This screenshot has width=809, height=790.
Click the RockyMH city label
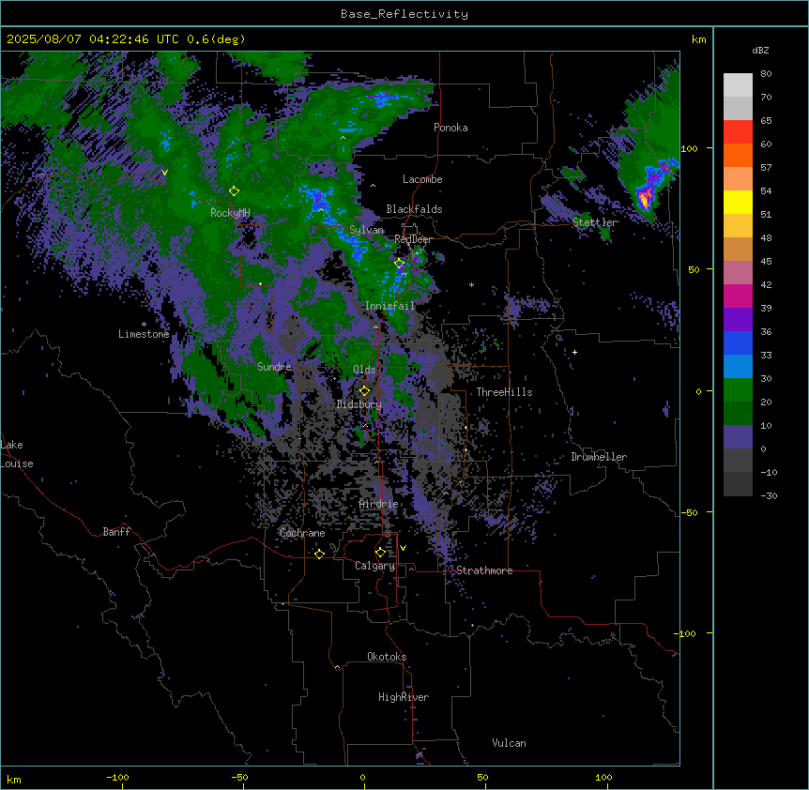click(x=230, y=213)
